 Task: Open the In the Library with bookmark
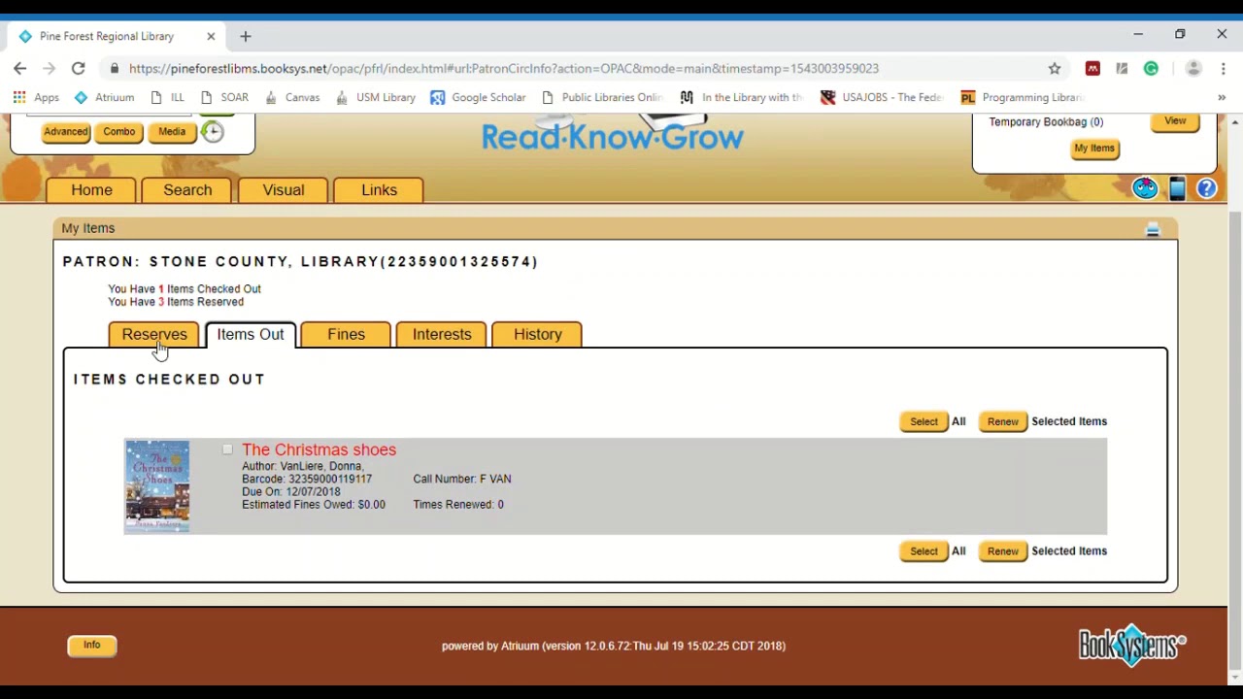click(x=742, y=97)
